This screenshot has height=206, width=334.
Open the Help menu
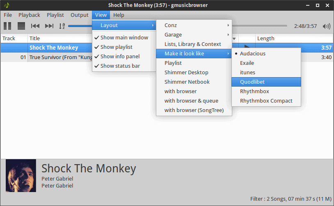(x=119, y=15)
